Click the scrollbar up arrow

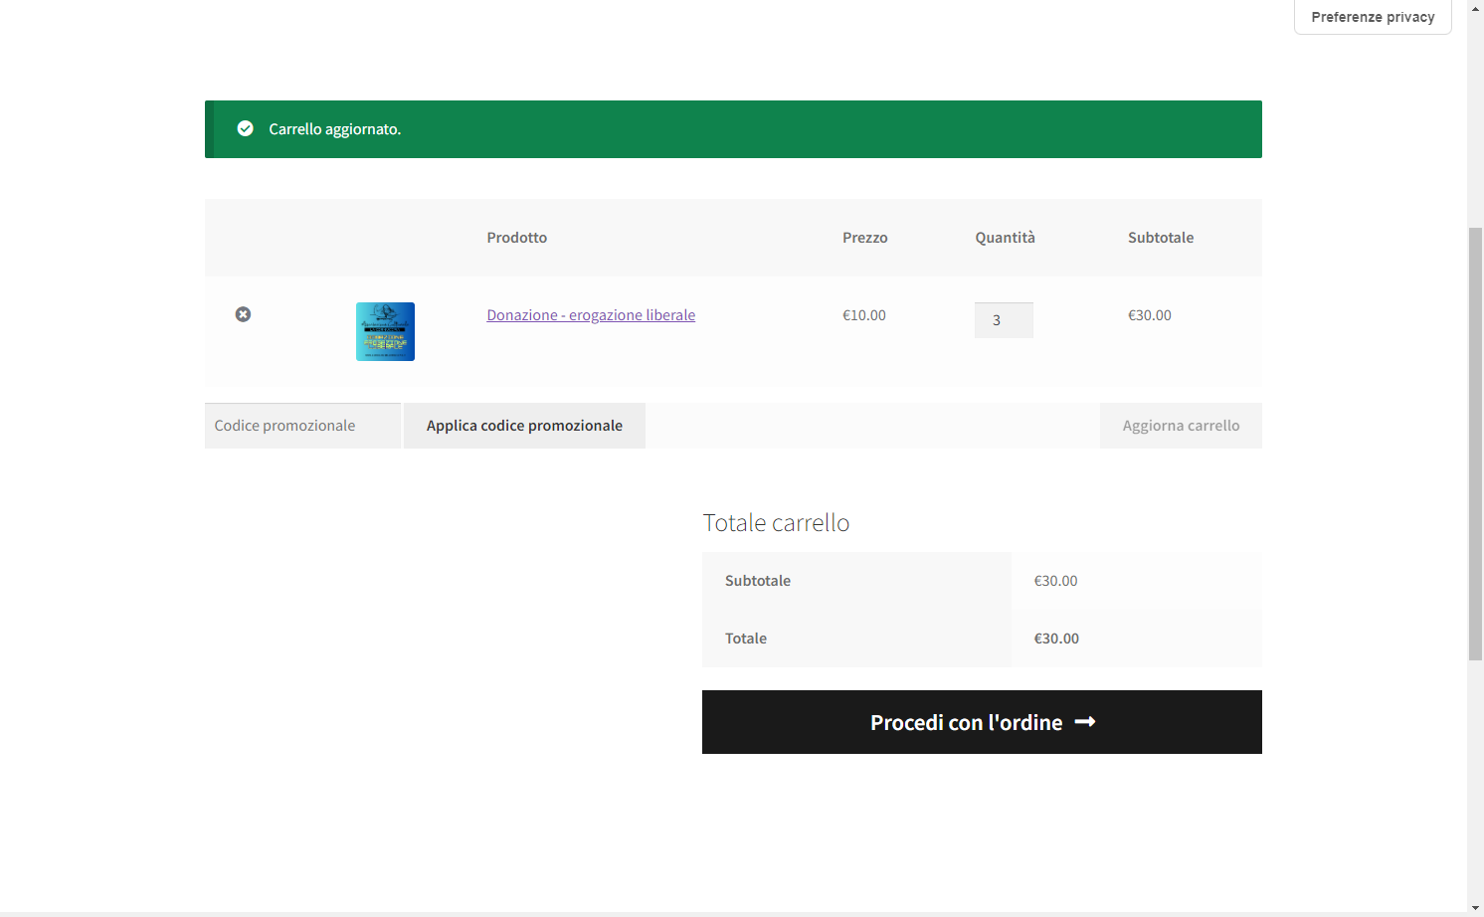pyautogui.click(x=1475, y=7)
